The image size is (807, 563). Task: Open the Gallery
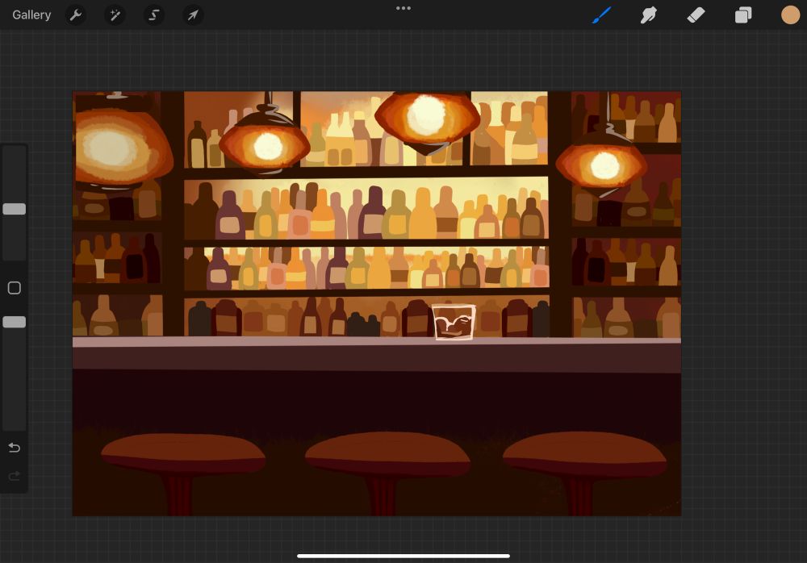pyautogui.click(x=31, y=15)
